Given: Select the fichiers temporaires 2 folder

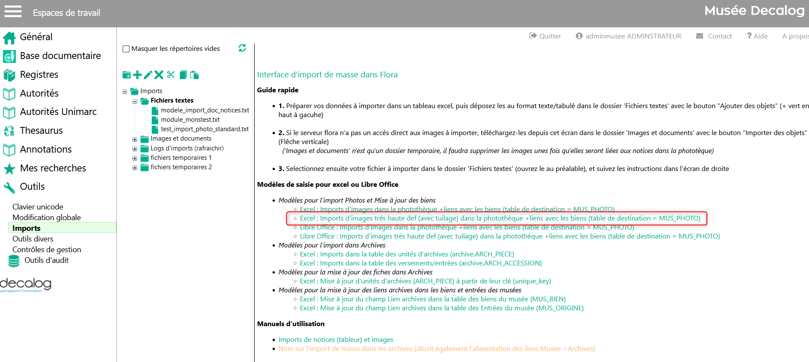Looking at the screenshot, I should click(x=181, y=167).
